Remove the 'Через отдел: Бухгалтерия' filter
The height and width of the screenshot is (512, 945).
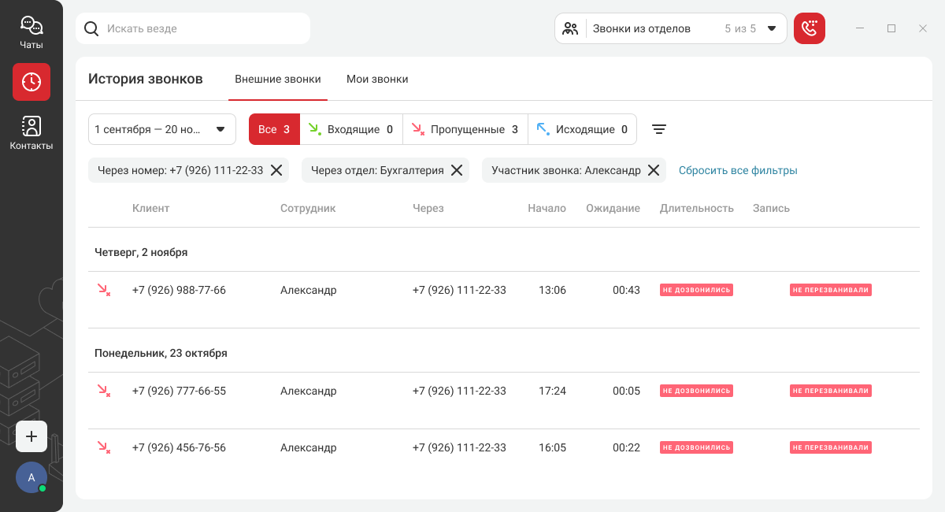point(457,170)
